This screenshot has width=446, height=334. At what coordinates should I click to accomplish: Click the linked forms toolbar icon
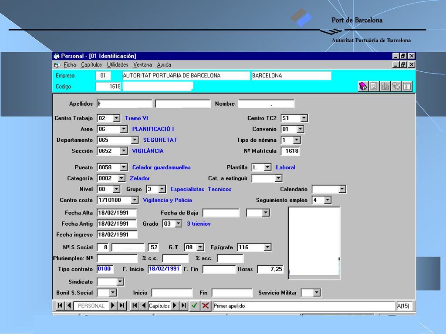[396, 86]
